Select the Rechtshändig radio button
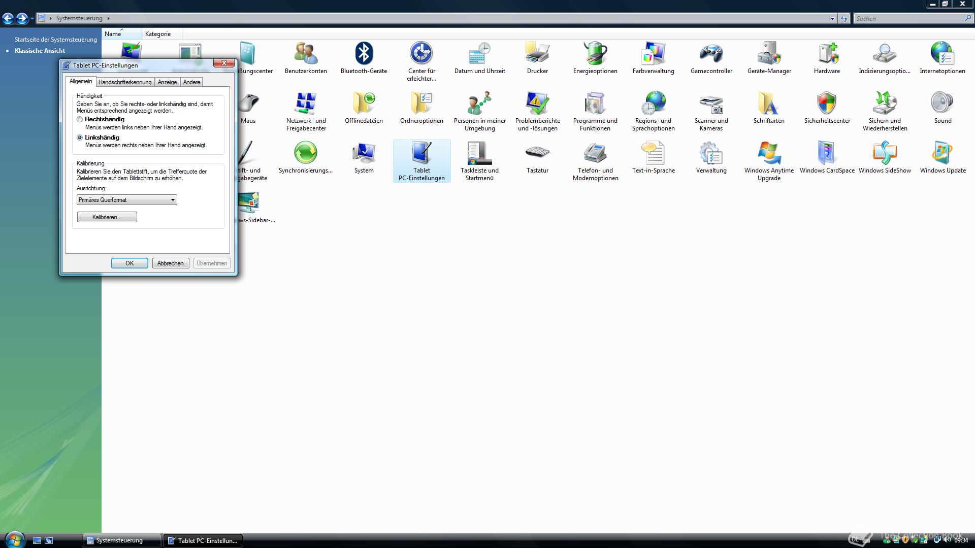The width and height of the screenshot is (975, 548). (x=80, y=120)
